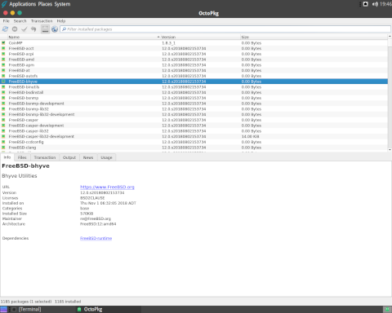Select the FreeBSD-bsdinstall package row
This screenshot has width=392, height=313.
coord(194,92)
